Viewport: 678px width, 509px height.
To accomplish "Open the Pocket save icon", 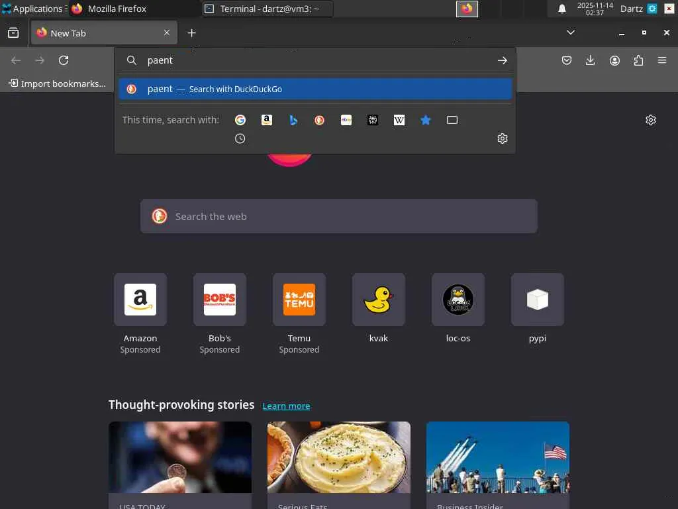I will coord(567,60).
